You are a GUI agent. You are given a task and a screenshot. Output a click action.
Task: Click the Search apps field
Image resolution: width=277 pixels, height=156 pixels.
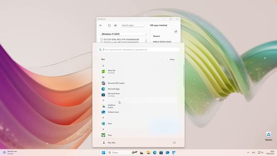point(132,25)
